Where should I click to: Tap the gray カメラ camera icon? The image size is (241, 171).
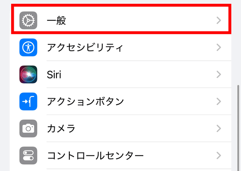click(28, 128)
